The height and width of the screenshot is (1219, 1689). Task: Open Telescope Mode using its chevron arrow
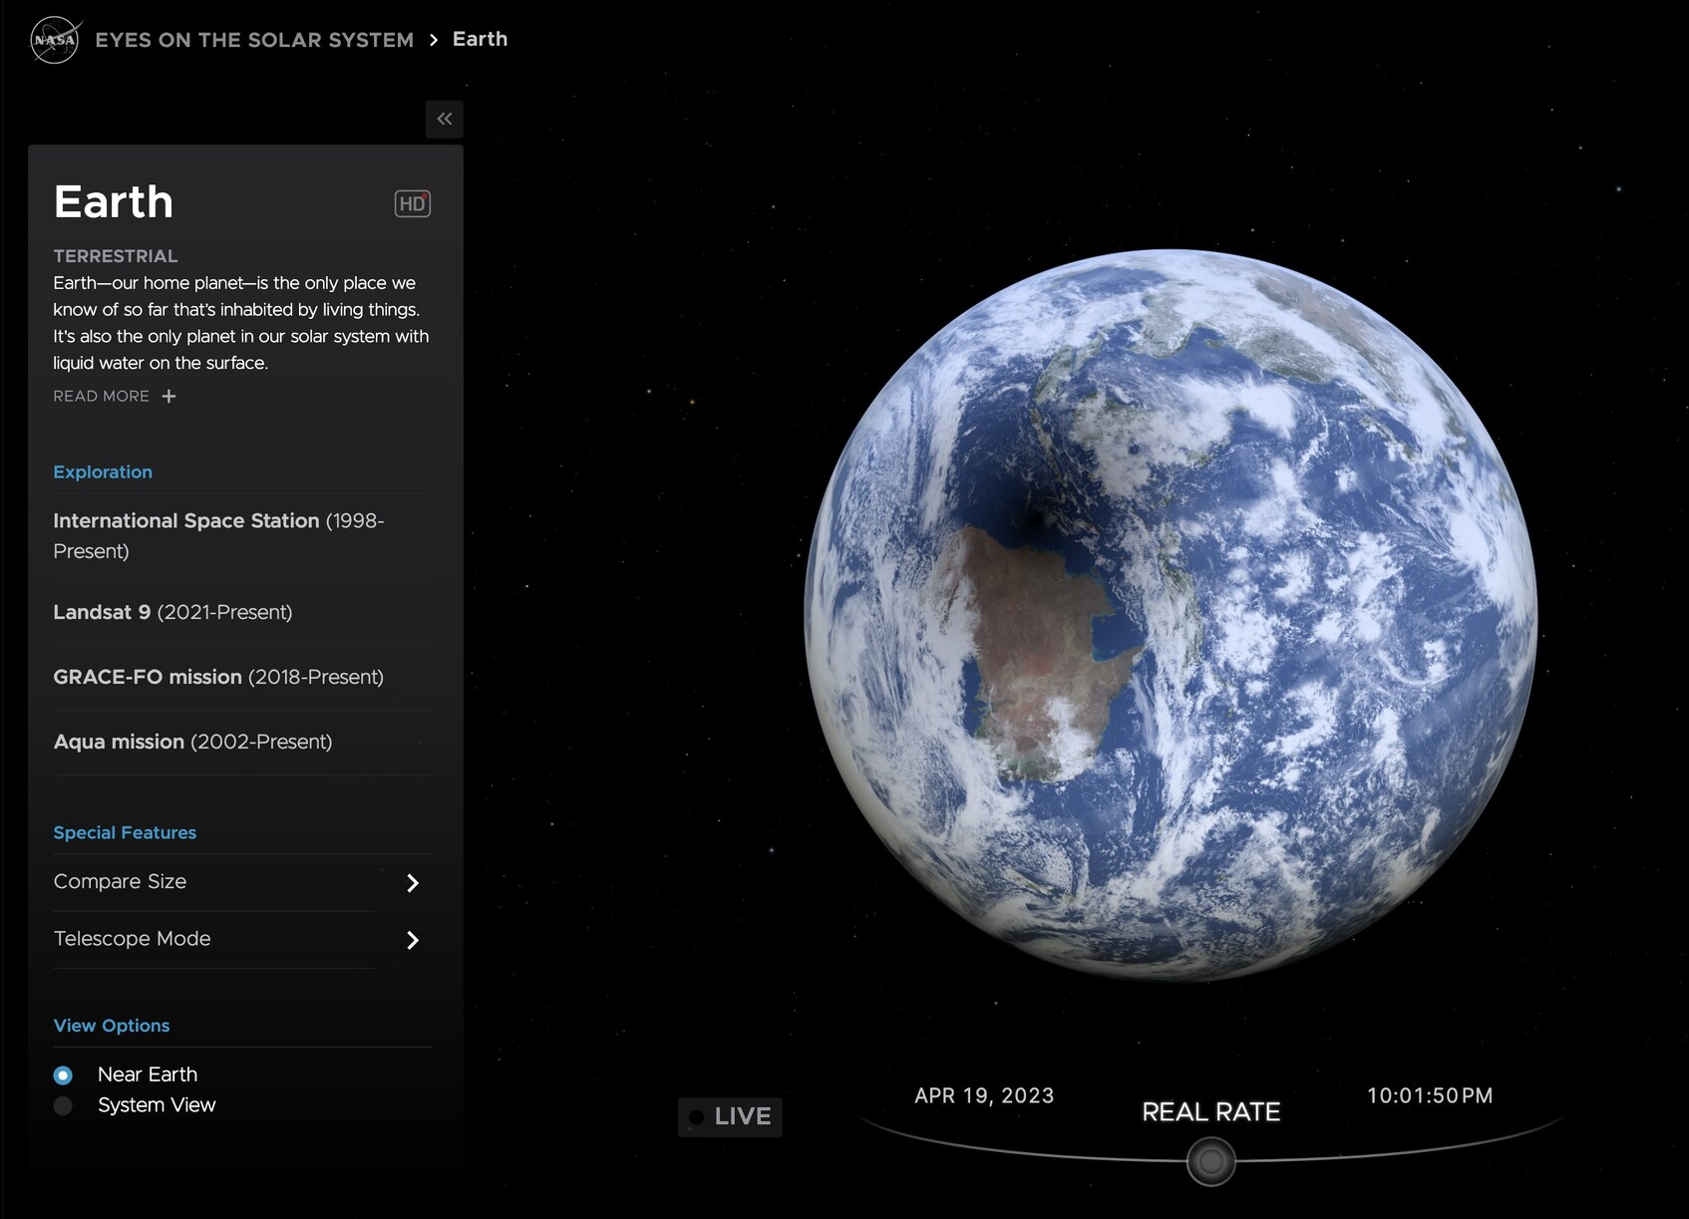tap(413, 940)
